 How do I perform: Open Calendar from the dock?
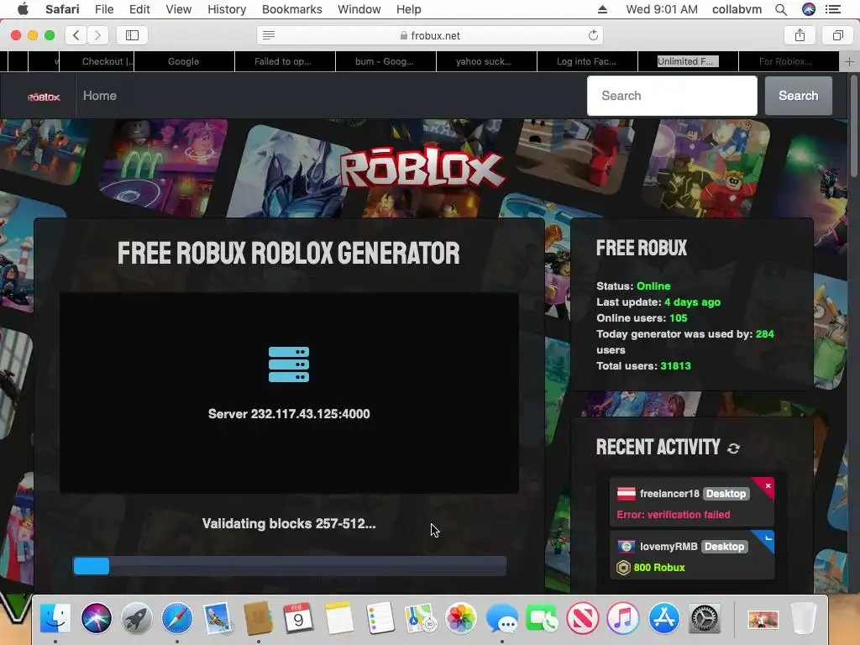pos(298,619)
